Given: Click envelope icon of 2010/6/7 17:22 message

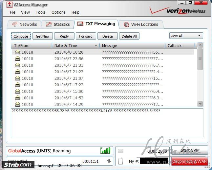Looking at the screenshot, I should pyautogui.click(x=18, y=85).
